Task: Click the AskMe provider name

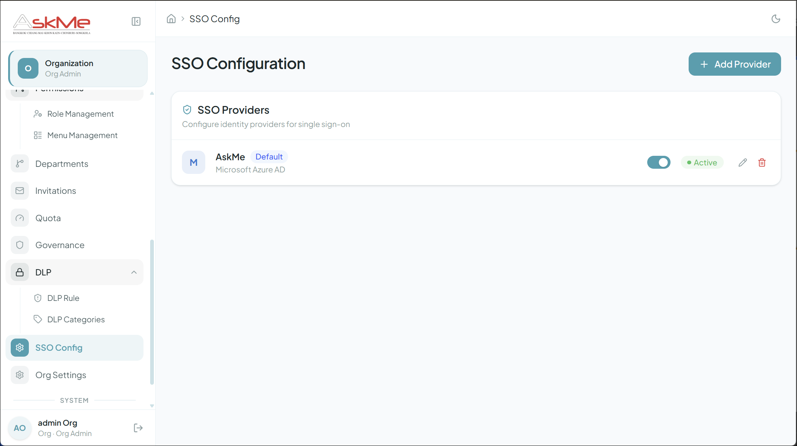Action: tap(230, 157)
